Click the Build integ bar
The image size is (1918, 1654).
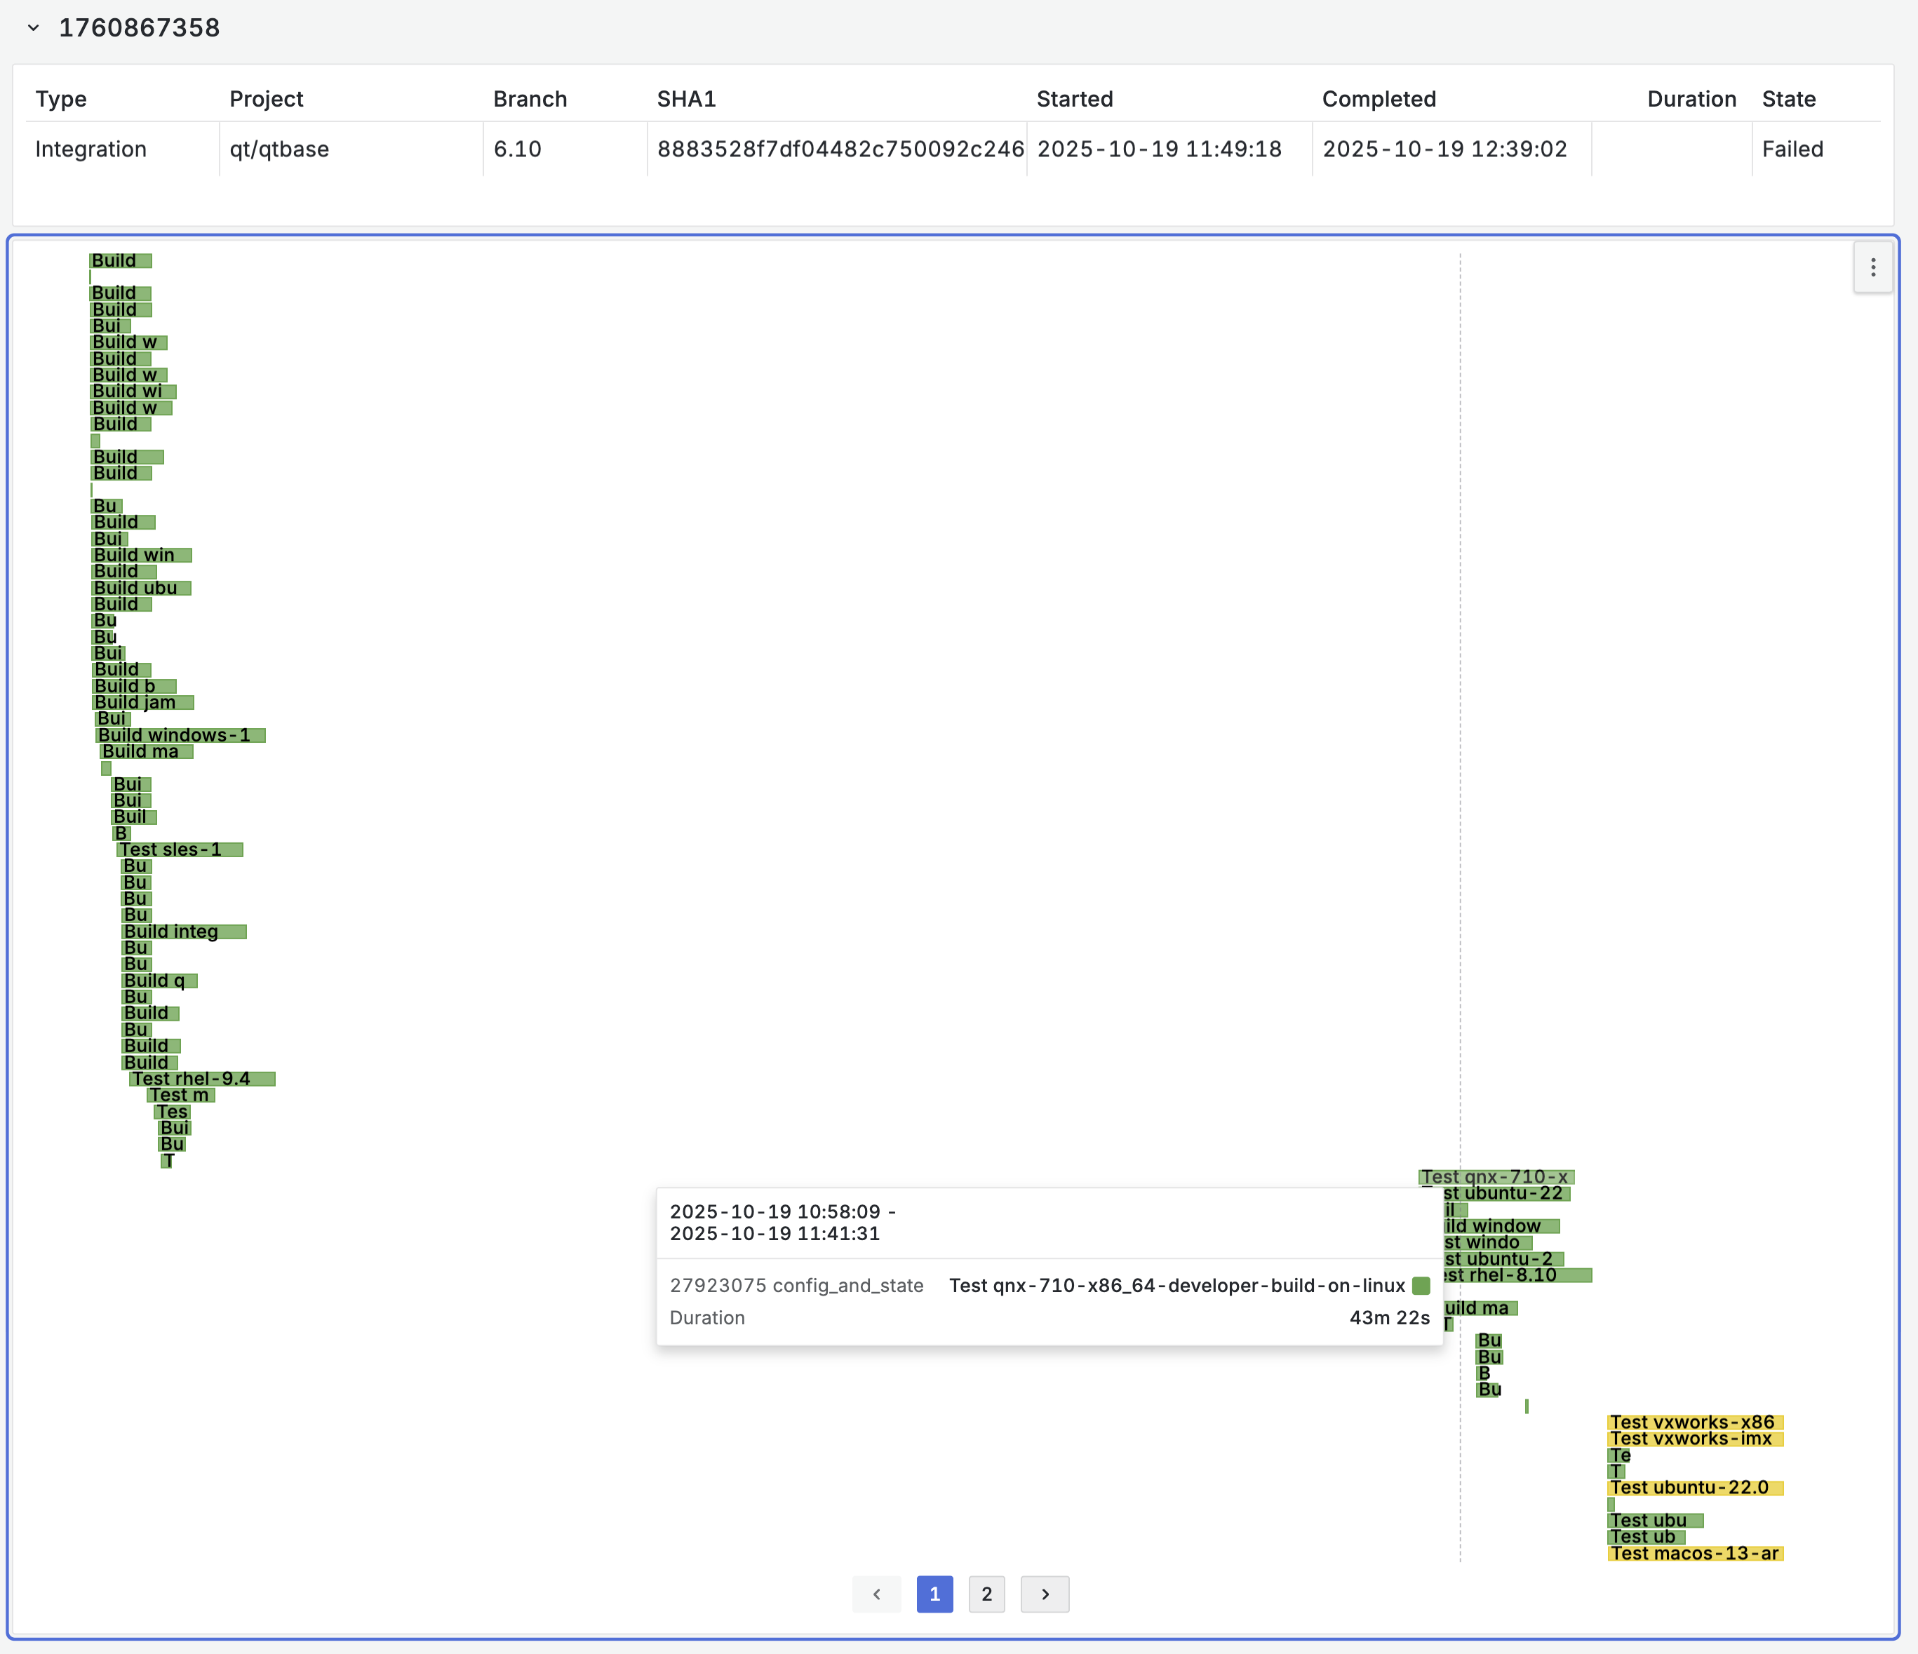tap(183, 931)
